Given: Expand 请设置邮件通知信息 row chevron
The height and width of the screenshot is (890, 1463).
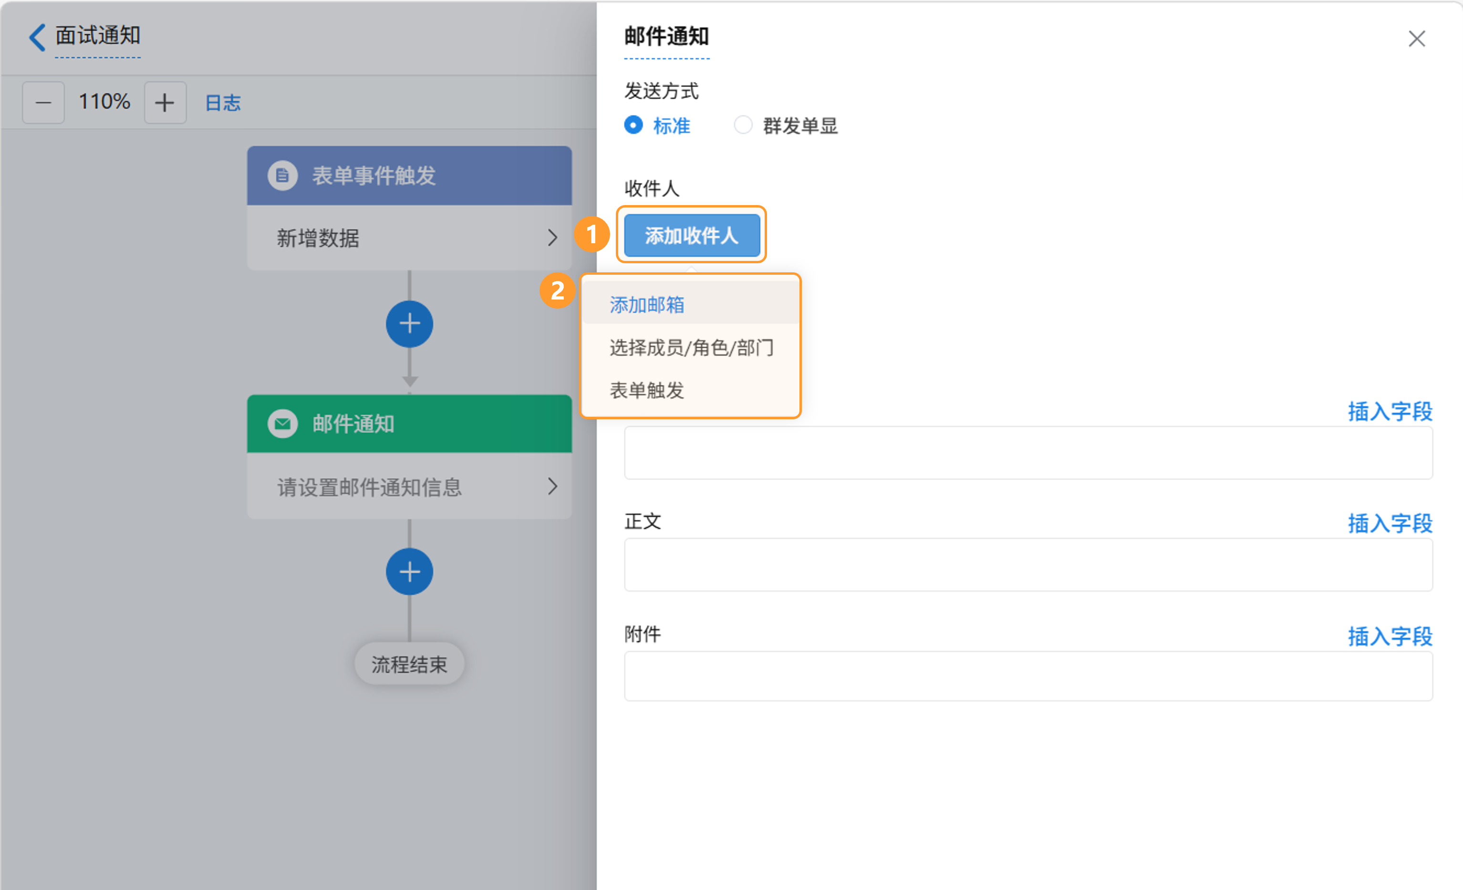Looking at the screenshot, I should click(552, 487).
